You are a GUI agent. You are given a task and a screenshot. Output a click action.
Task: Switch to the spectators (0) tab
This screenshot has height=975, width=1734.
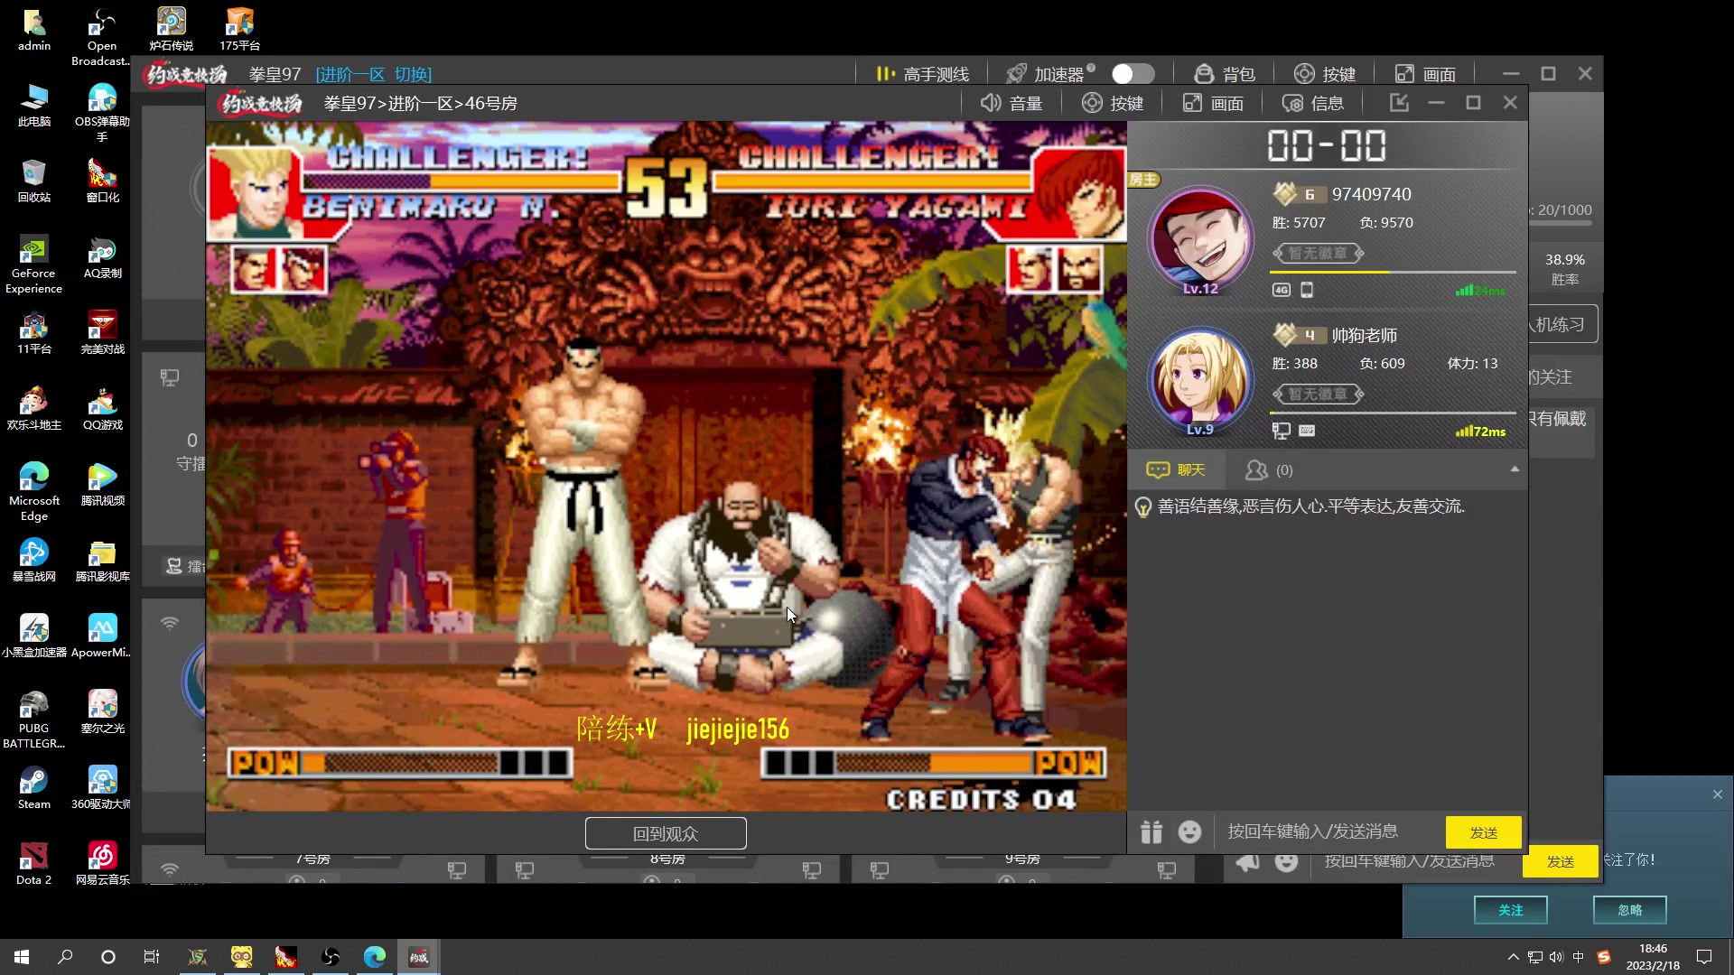point(1269,469)
